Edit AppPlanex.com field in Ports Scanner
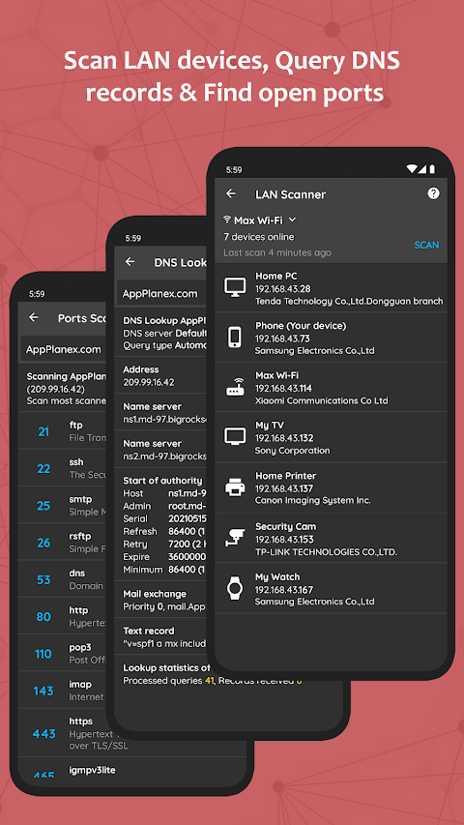464x825 pixels. pos(64,349)
